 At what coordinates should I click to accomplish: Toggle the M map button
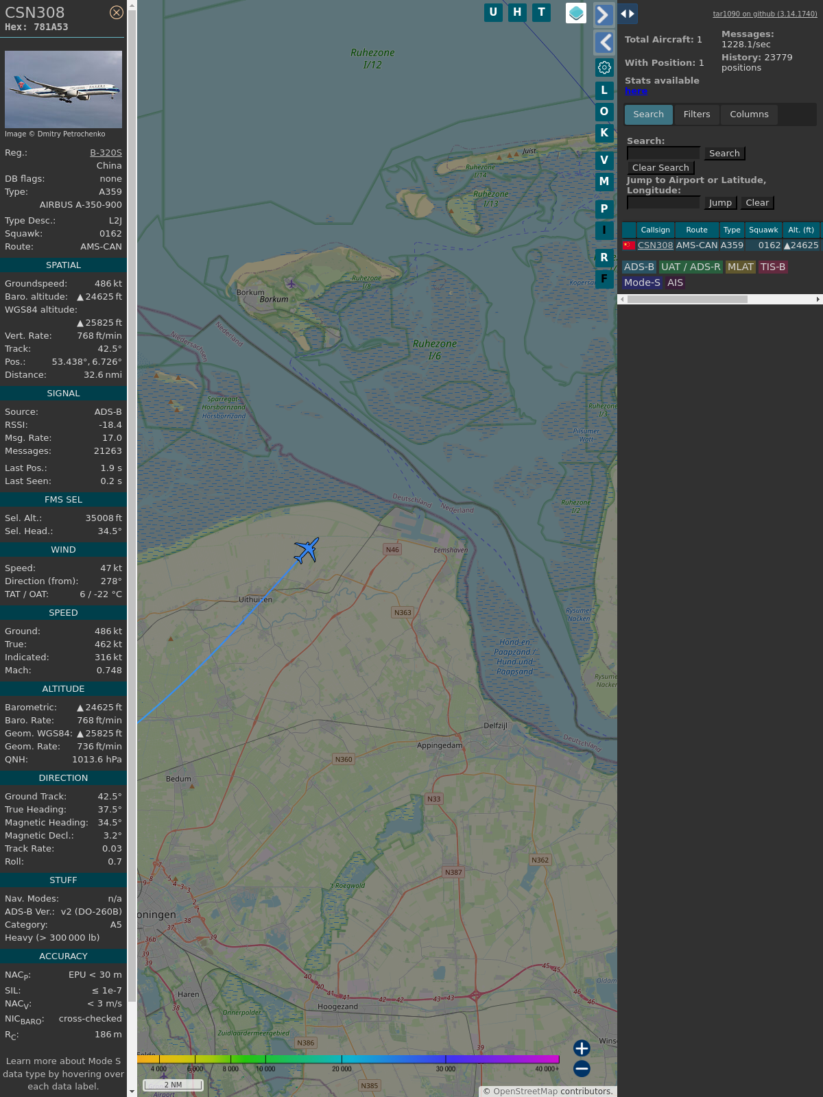604,182
